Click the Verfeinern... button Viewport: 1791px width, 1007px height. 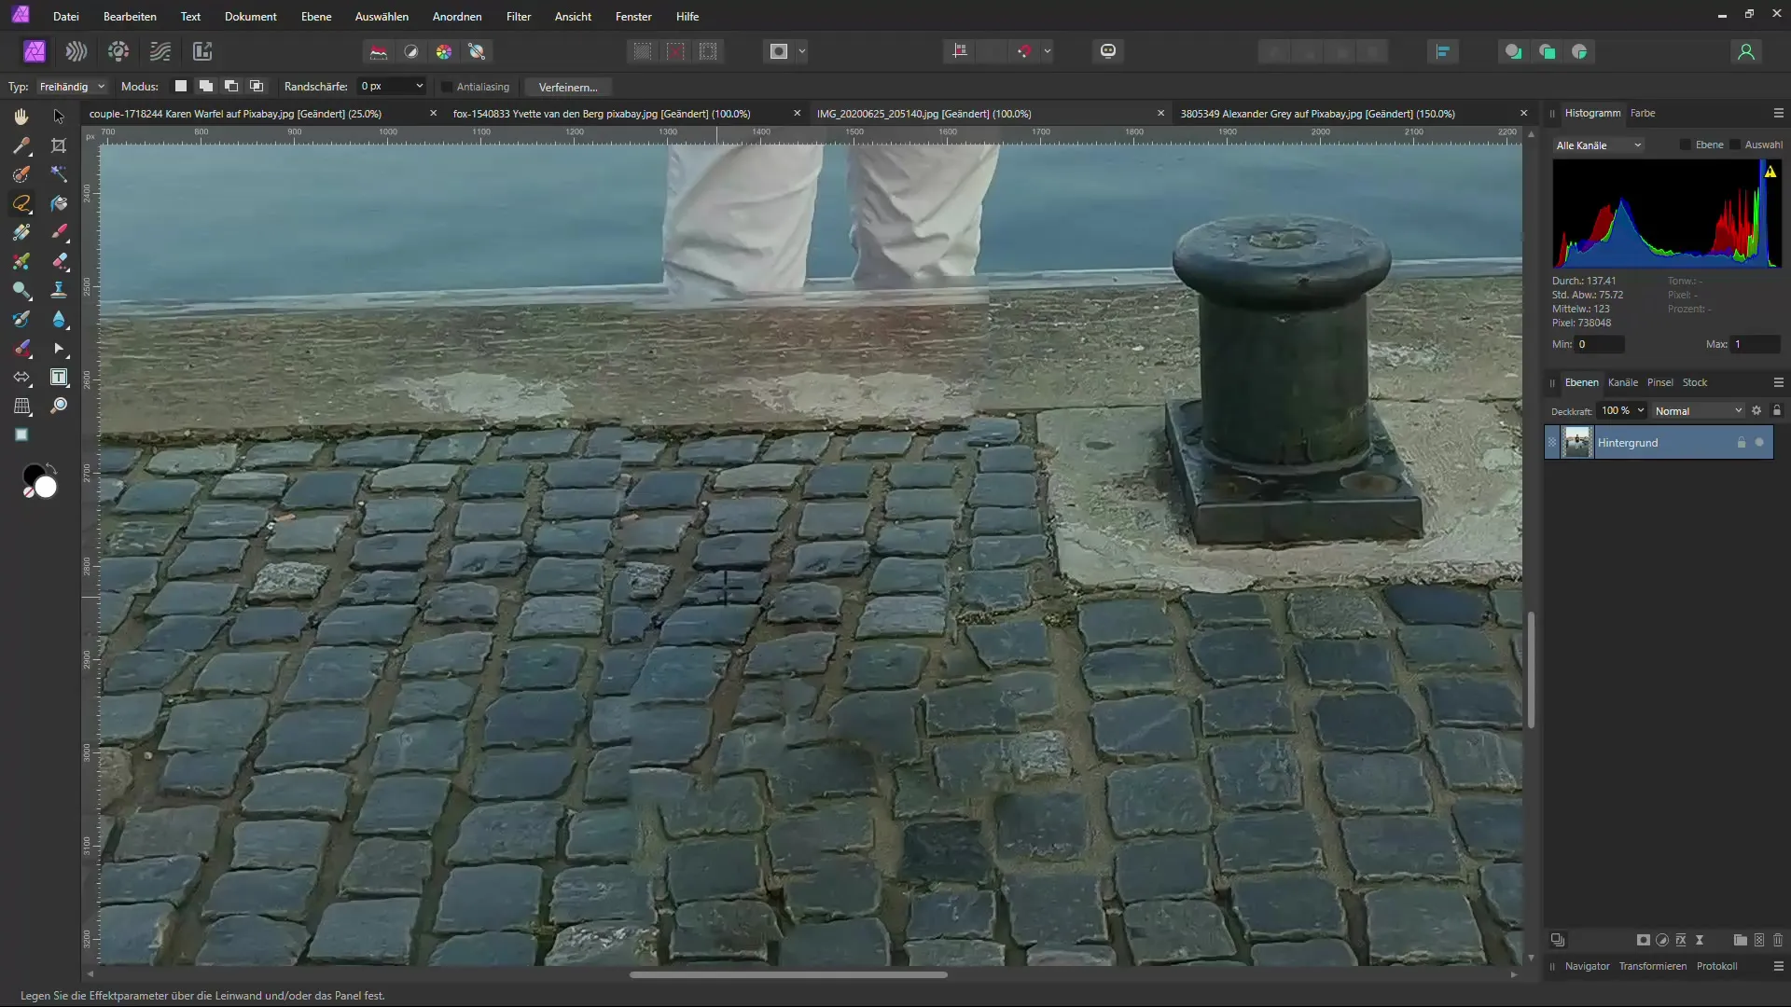[x=568, y=87]
